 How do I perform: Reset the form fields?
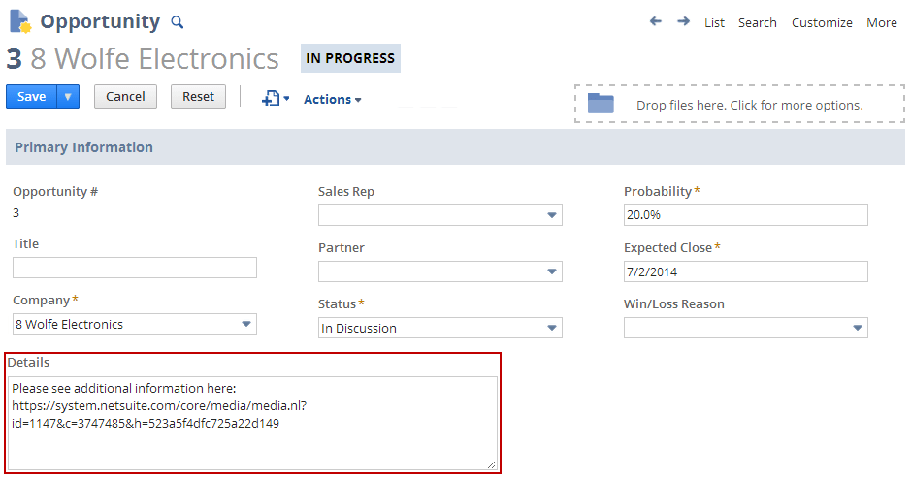pyautogui.click(x=198, y=96)
